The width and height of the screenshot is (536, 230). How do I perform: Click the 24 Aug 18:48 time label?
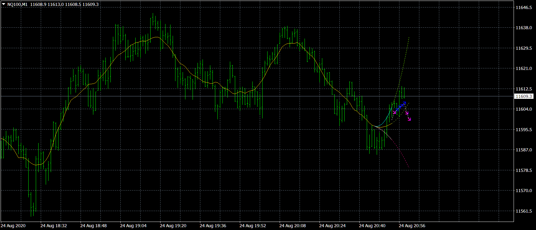click(93, 226)
